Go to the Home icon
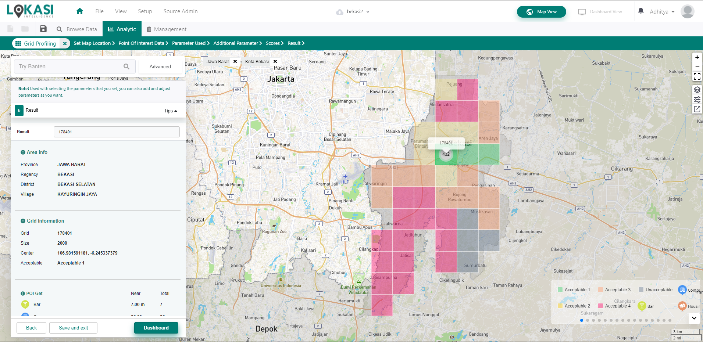 pyautogui.click(x=80, y=11)
